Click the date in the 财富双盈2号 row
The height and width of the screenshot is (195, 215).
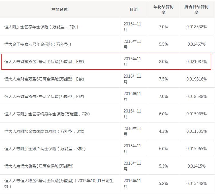pos(132,62)
